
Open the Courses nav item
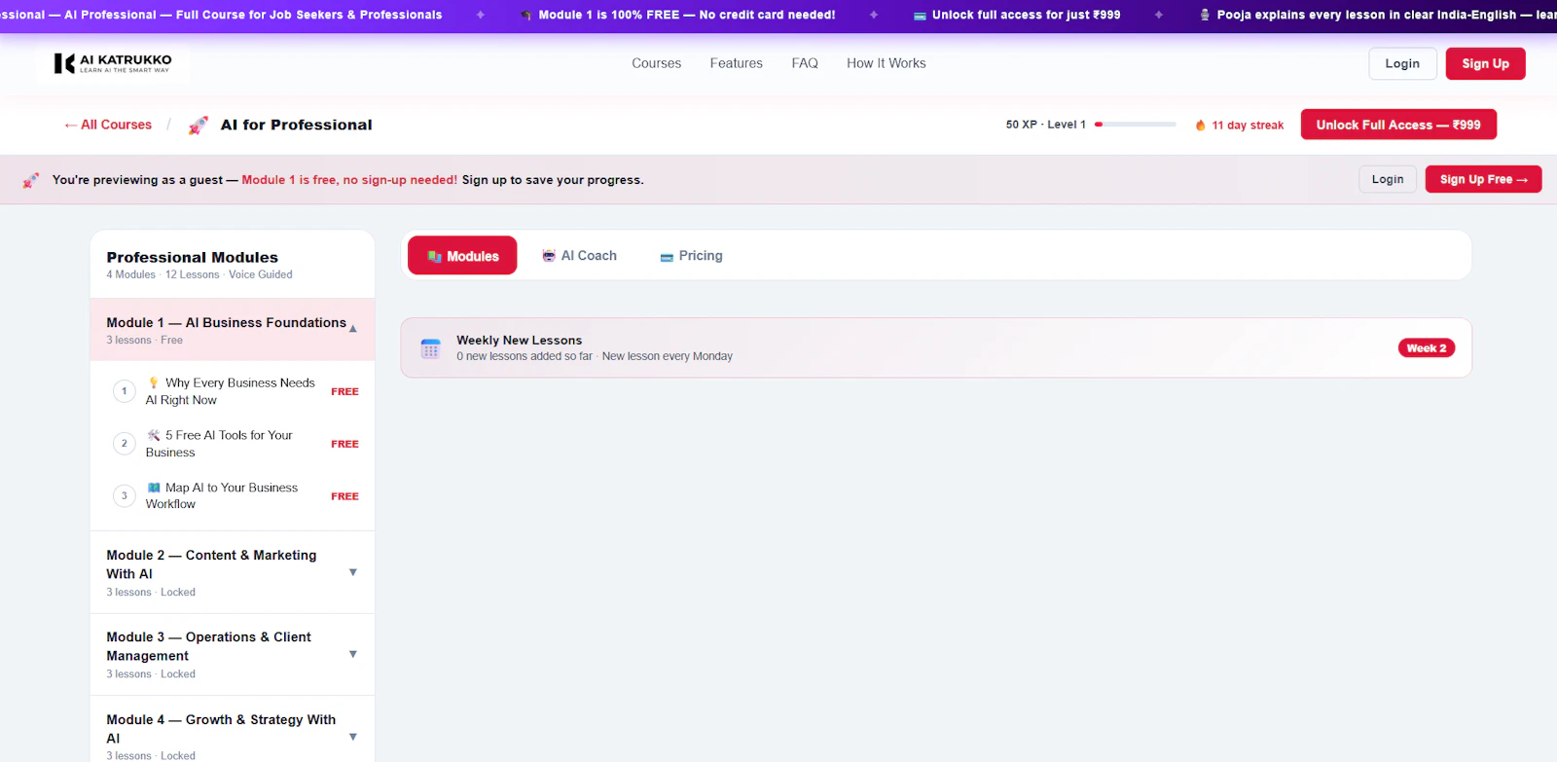pyautogui.click(x=656, y=63)
